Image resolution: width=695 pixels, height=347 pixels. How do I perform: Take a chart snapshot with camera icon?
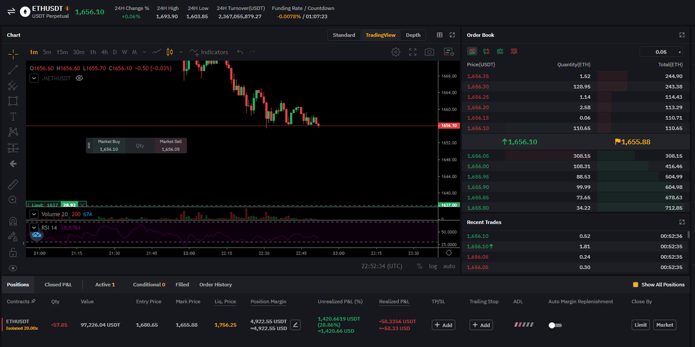click(x=429, y=52)
